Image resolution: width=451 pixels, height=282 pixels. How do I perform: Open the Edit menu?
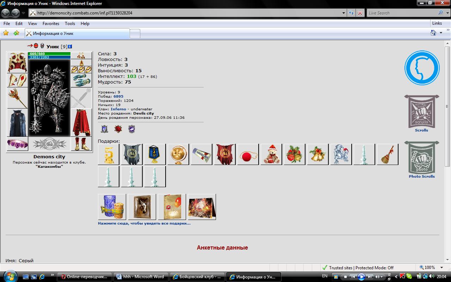tap(19, 24)
